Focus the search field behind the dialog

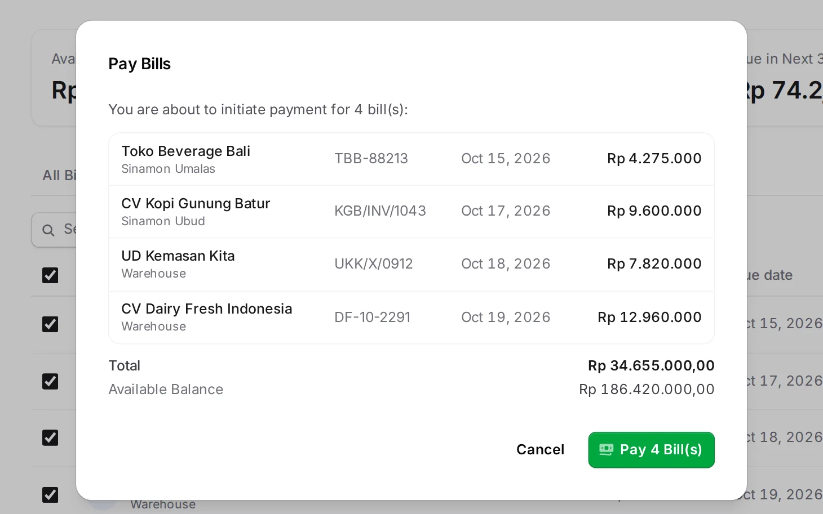[54, 230]
